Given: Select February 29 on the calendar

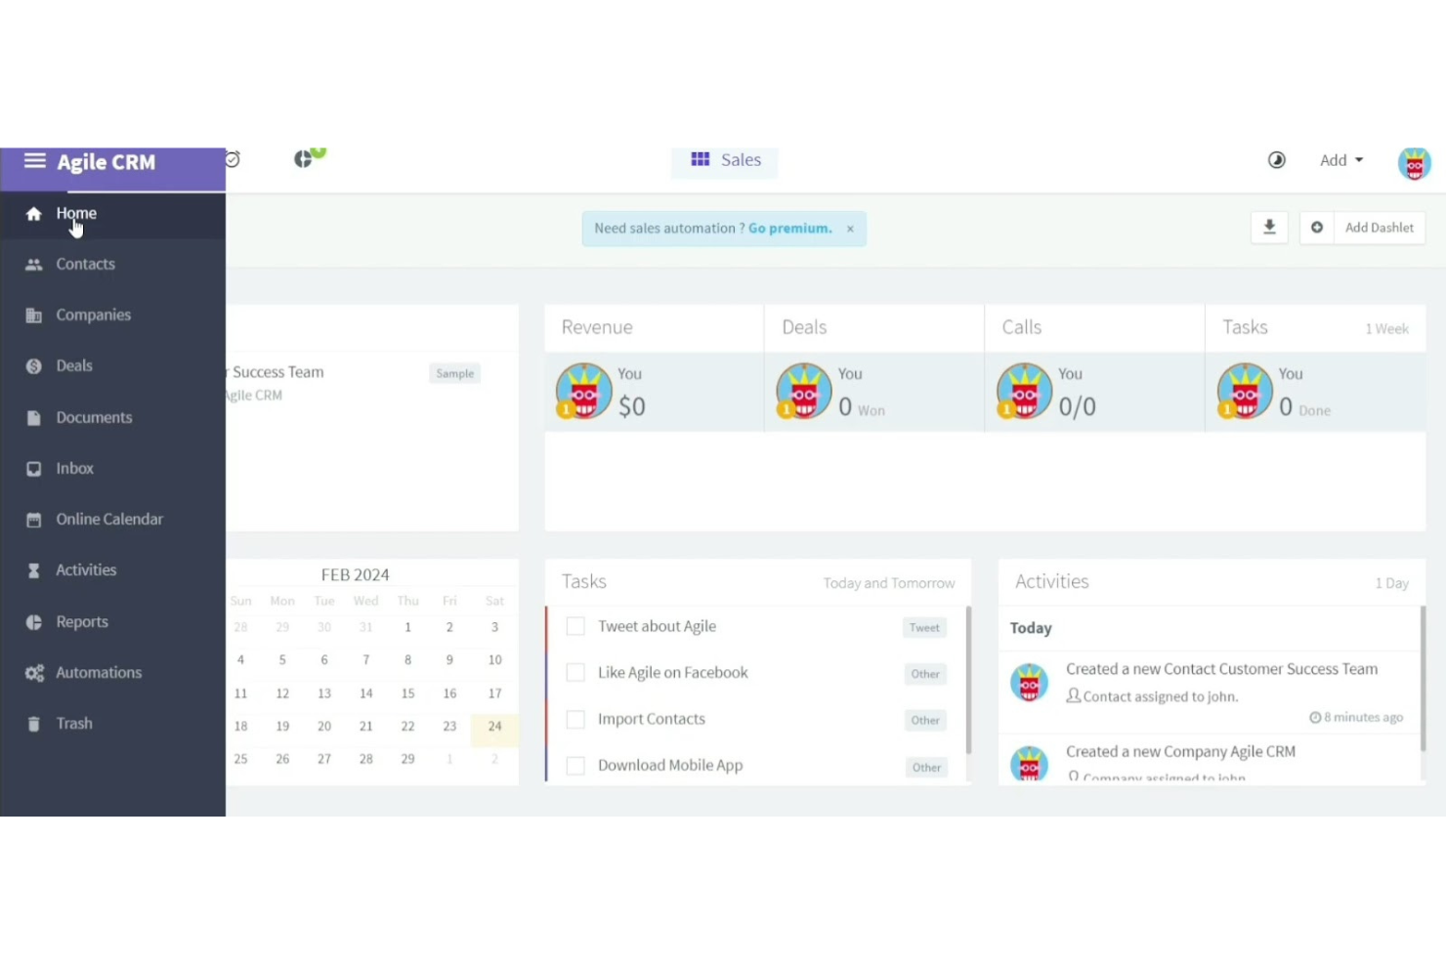Looking at the screenshot, I should (407, 759).
